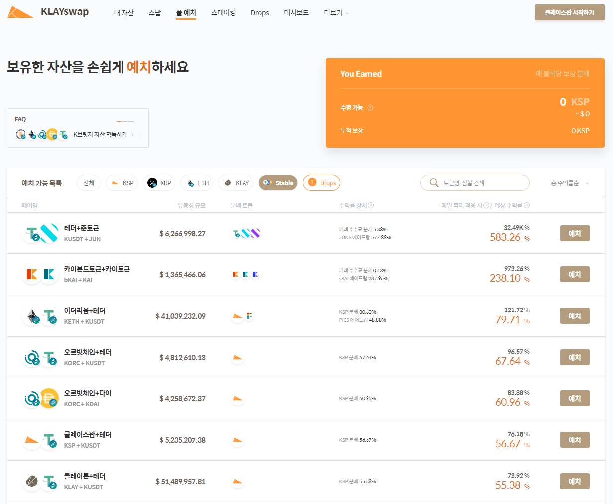Select the 전체 filter chip
The image size is (613, 504).
click(x=89, y=183)
